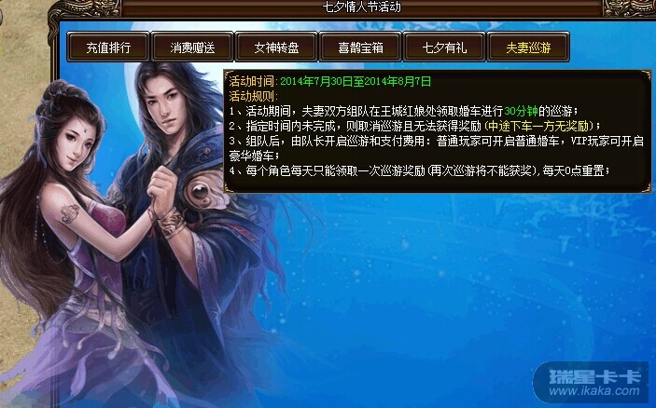The image size is (656, 408).
Task: Open the www.ikaka.com watermark link
Action: (594, 391)
